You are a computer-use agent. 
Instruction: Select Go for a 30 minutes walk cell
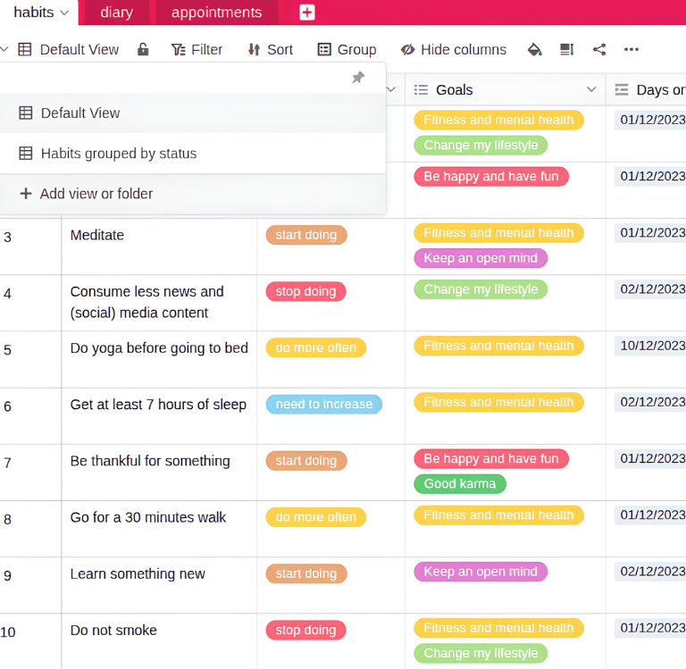(159, 529)
